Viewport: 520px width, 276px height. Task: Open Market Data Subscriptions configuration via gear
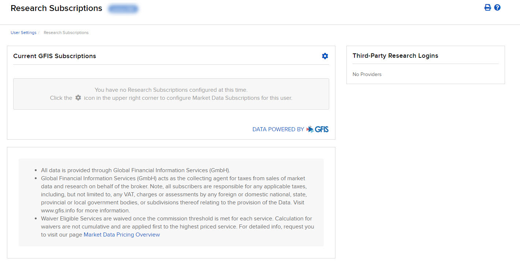click(324, 56)
